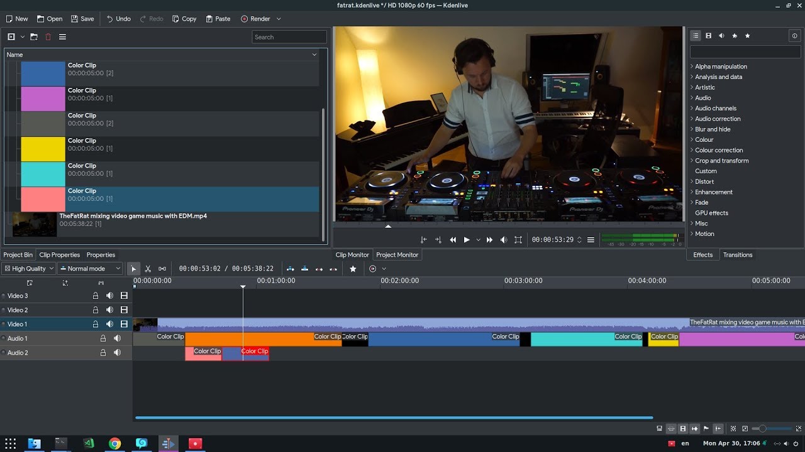The width and height of the screenshot is (805, 452).
Task: Click the Copy button in toolbar
Action: point(184,19)
